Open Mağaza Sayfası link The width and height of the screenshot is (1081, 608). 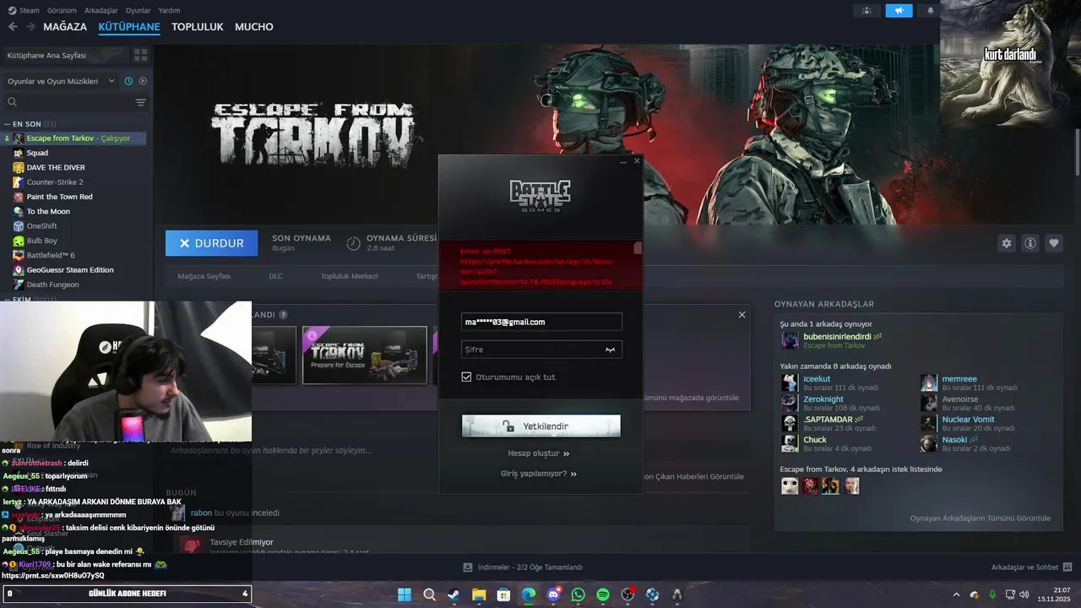(204, 276)
